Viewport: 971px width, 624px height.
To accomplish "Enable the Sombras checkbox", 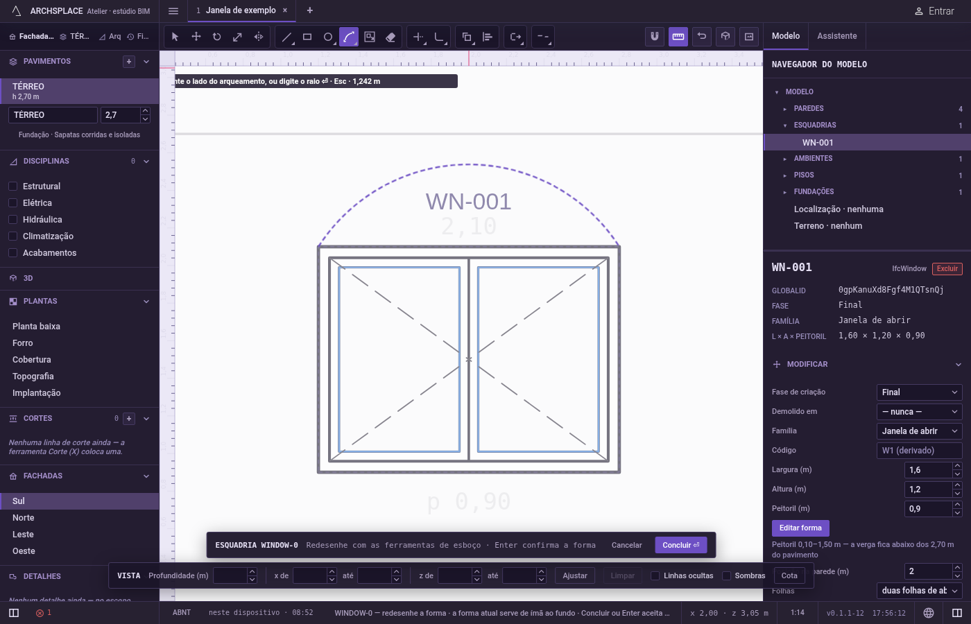I will tap(727, 575).
